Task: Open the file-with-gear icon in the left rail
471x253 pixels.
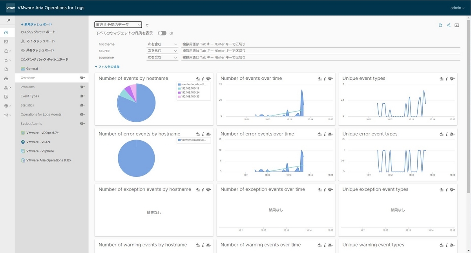Action: point(6,97)
